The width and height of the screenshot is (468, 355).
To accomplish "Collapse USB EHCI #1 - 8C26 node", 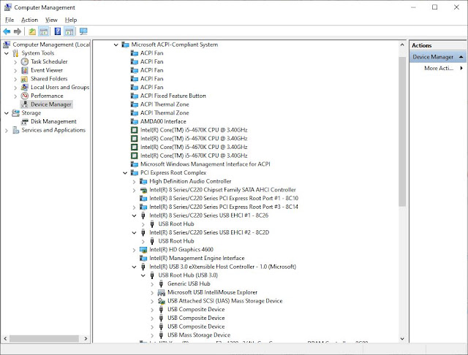I will point(134,215).
